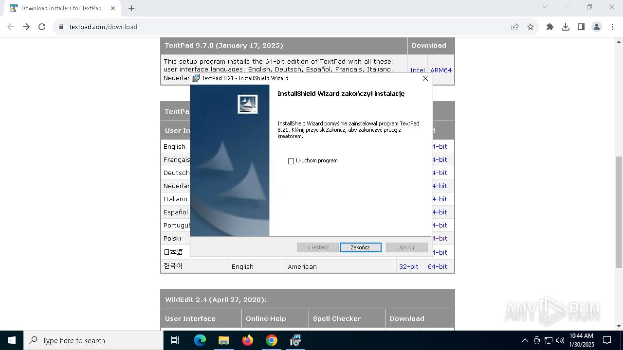
Task: Select the Download installers for TextPad tab
Action: [x=62, y=8]
